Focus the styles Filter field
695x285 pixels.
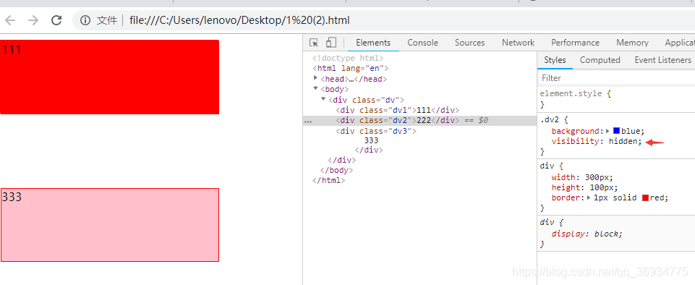(616, 78)
